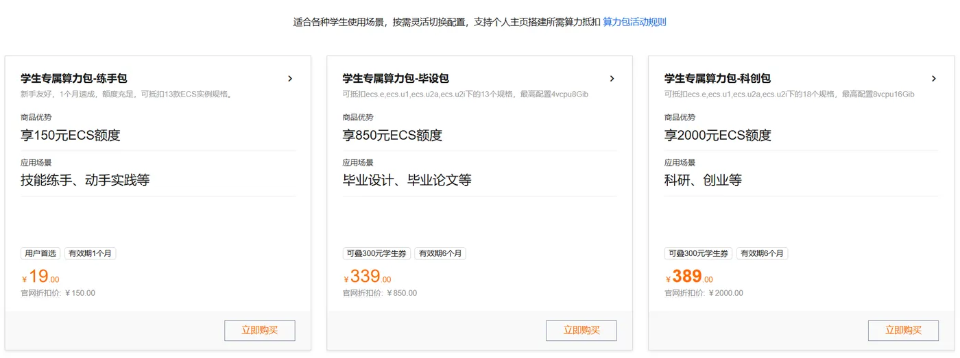The image size is (960, 358).
Task: Click 可叠300元学生券 tag on 科创包
Action: [698, 253]
